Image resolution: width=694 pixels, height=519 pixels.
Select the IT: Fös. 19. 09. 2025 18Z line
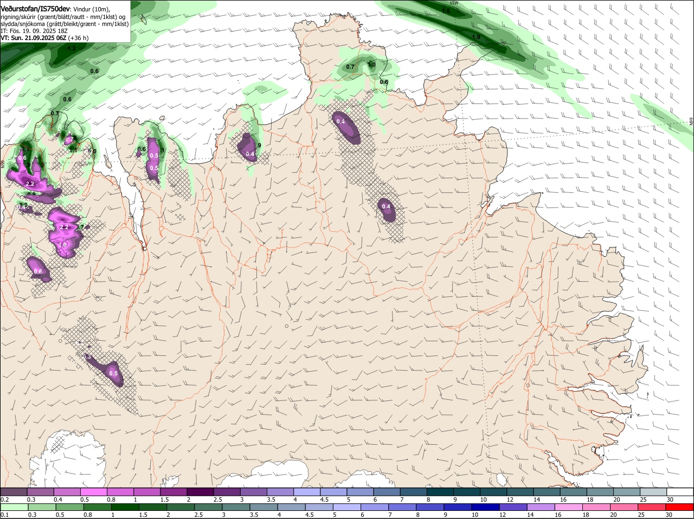tap(34, 31)
